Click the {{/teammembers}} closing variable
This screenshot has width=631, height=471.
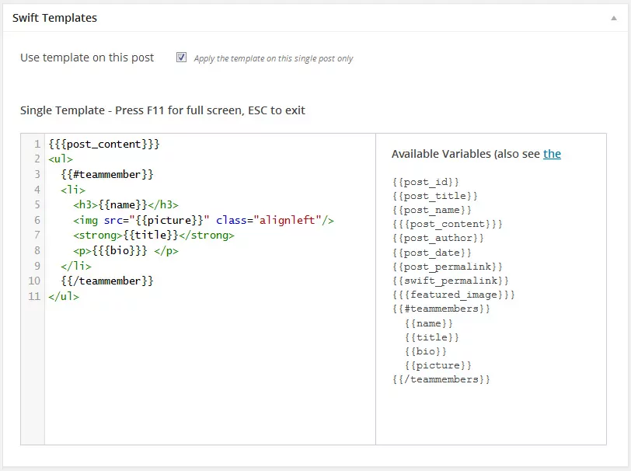tap(441, 379)
